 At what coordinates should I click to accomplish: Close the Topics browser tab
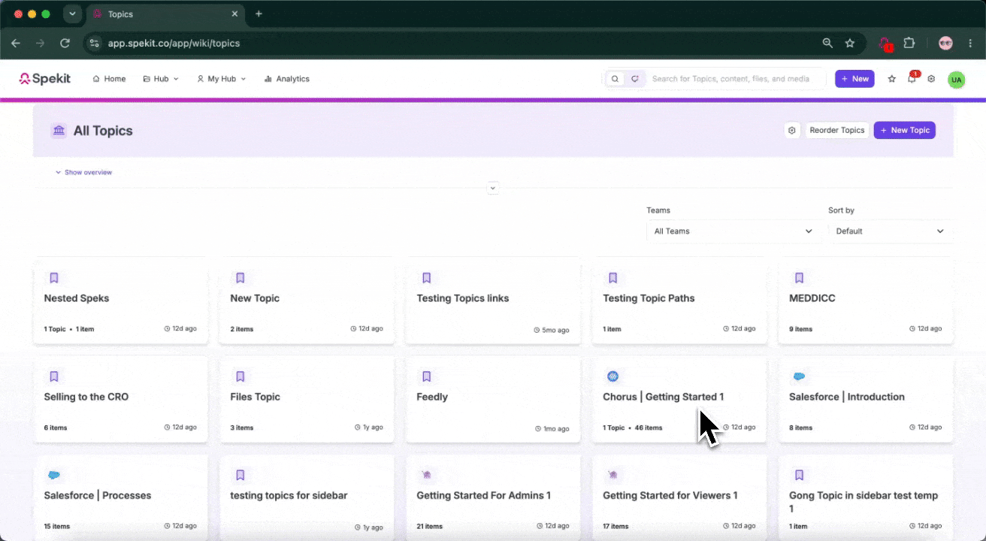234,14
